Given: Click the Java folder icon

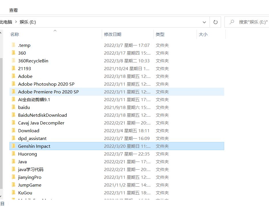Looking at the screenshot, I should 14,161.
